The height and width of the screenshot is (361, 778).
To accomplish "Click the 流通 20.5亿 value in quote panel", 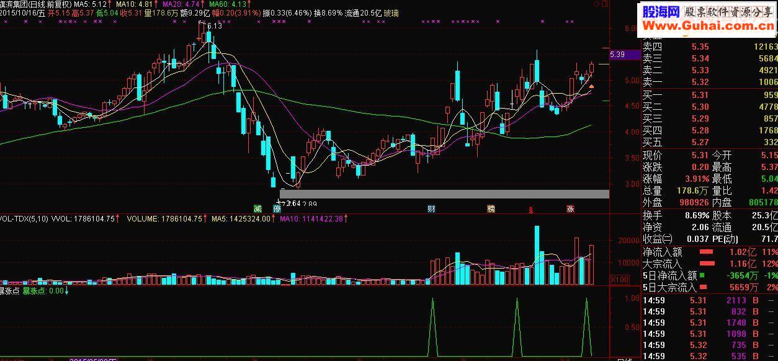I will pos(766,227).
